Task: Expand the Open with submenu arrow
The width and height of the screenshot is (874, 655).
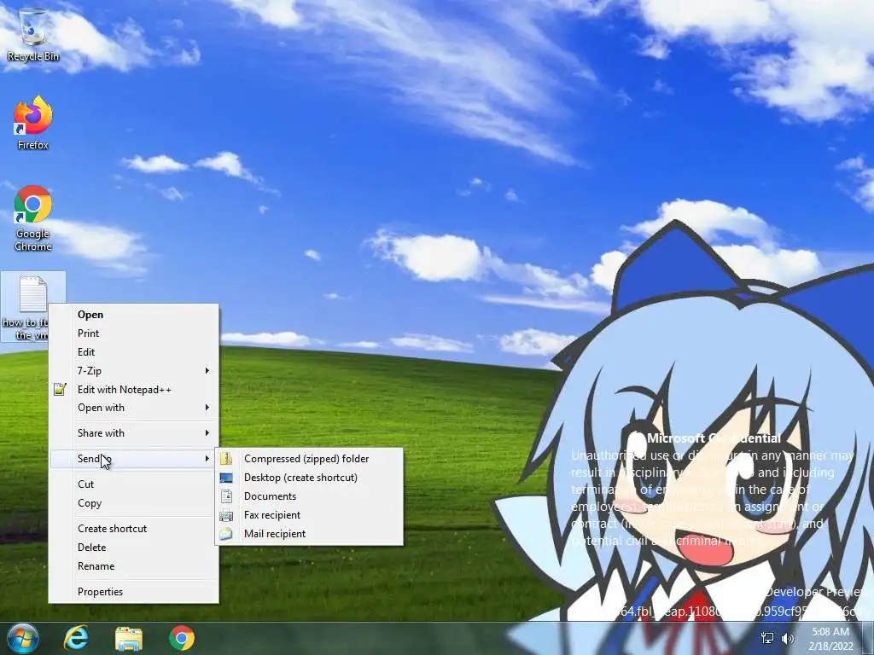Action: click(x=207, y=408)
